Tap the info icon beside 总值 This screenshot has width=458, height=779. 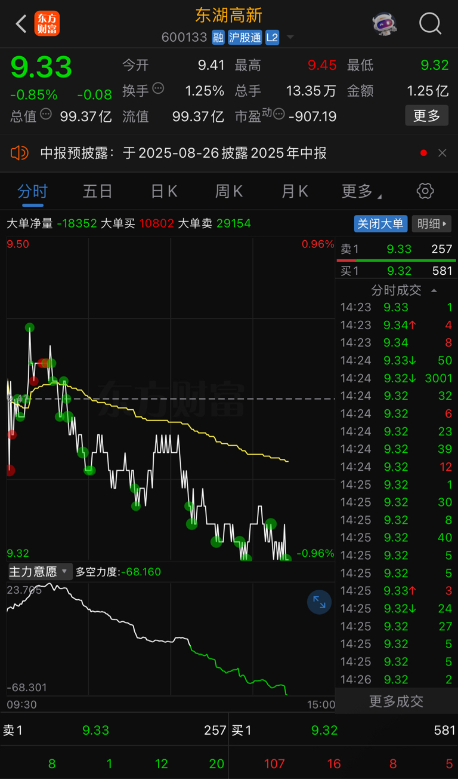pos(46,114)
